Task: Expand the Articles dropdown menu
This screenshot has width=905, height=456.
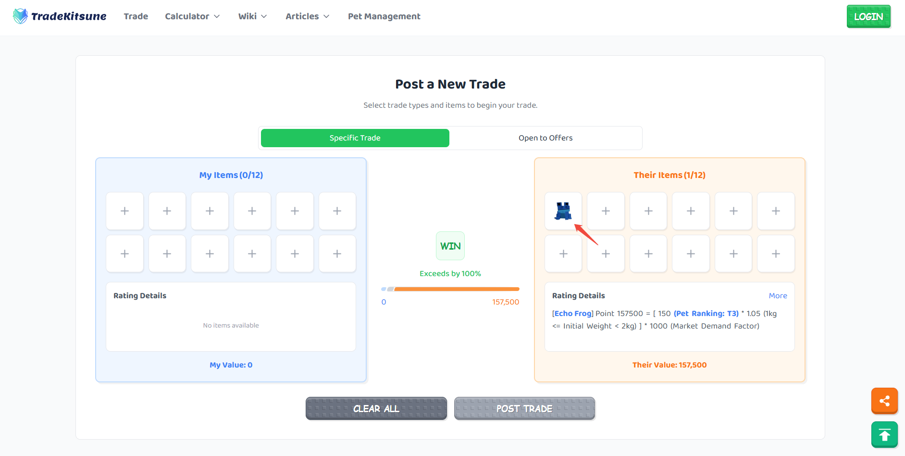Action: point(308,16)
